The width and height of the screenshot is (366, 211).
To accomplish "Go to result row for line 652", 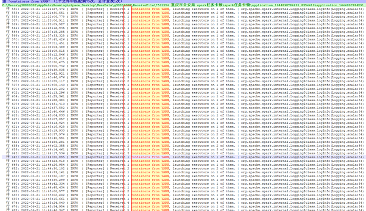I will tap(184, 169).
